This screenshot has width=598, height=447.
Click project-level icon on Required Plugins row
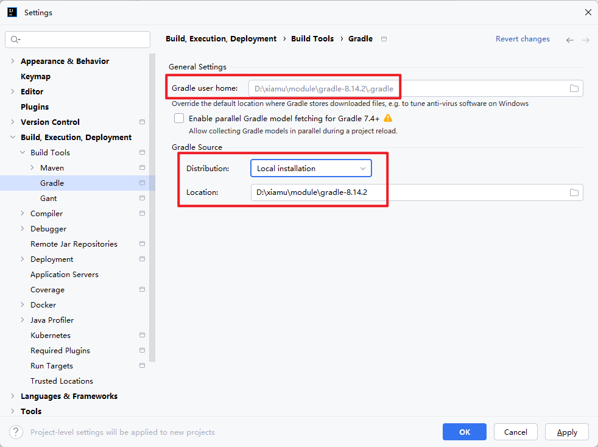(142, 351)
